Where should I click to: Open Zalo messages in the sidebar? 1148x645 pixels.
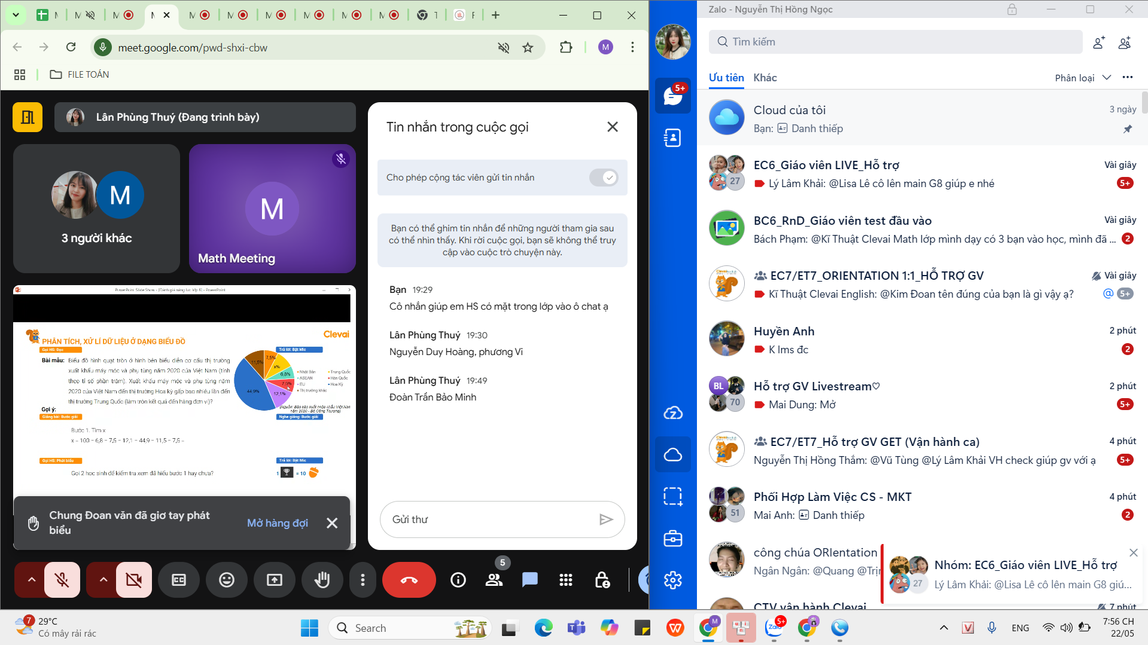673,96
